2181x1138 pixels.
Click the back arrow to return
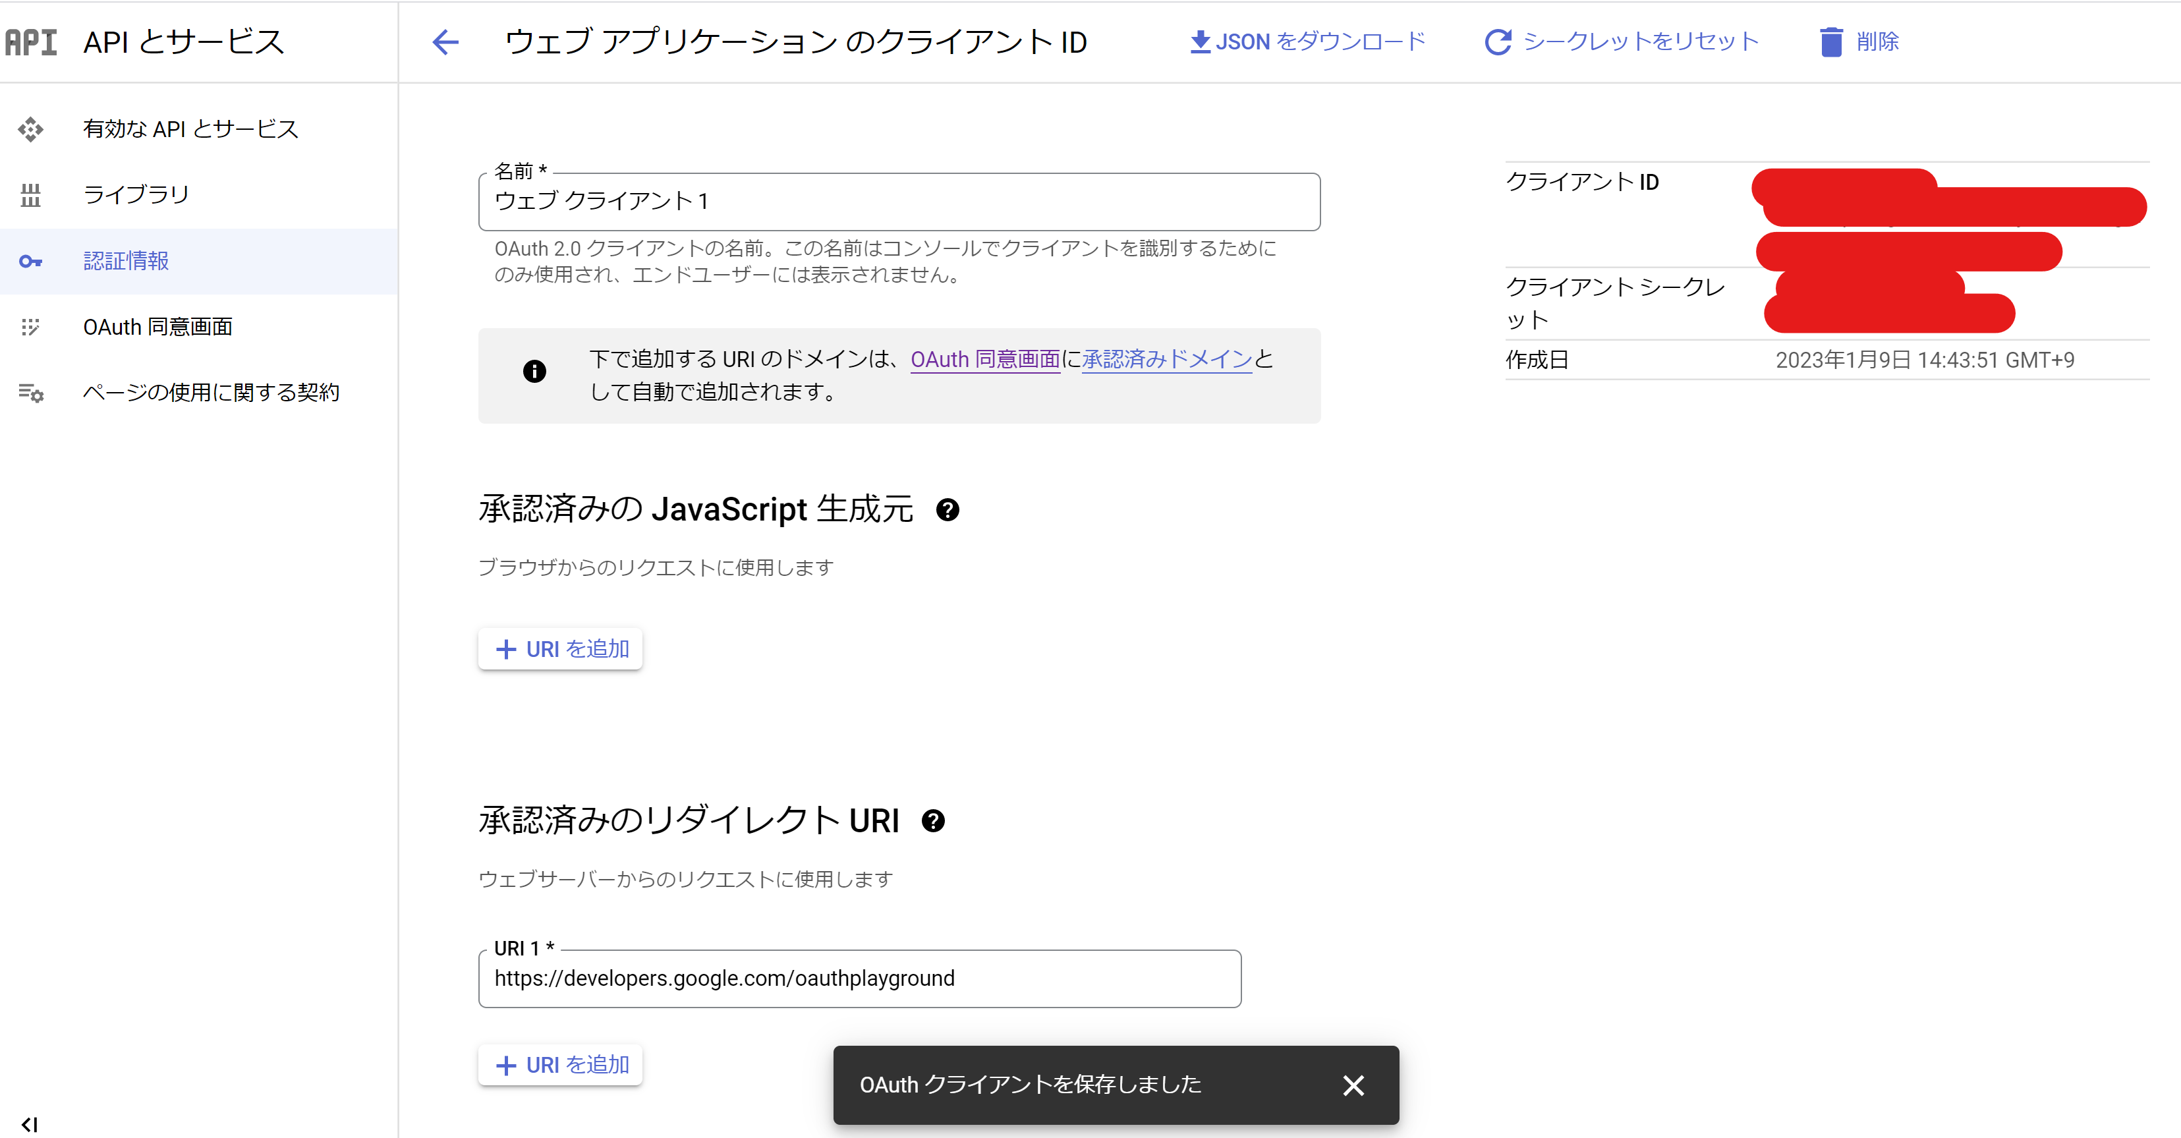445,42
